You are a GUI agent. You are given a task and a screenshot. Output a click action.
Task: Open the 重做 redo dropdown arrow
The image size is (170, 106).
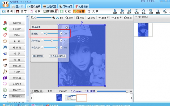121,17
